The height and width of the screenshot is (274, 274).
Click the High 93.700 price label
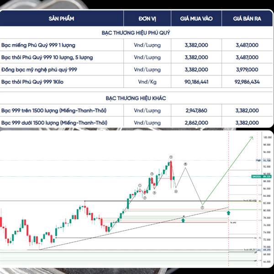tap(263, 160)
